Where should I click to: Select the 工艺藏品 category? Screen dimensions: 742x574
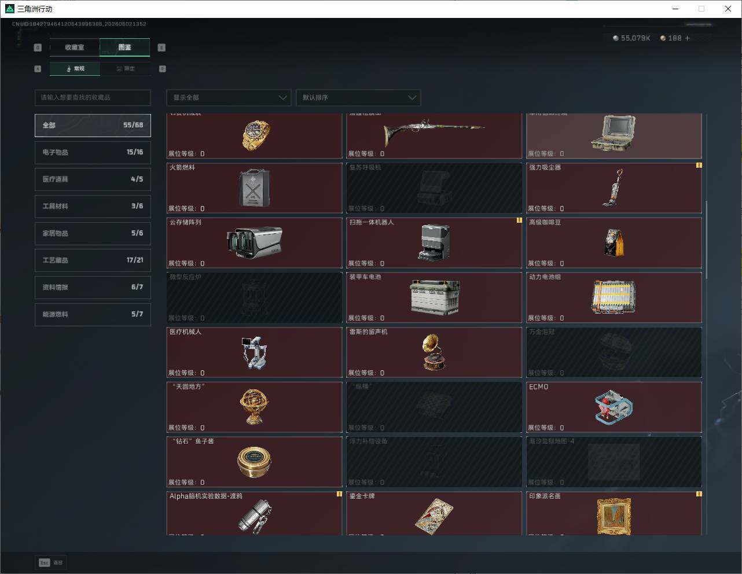(93, 260)
